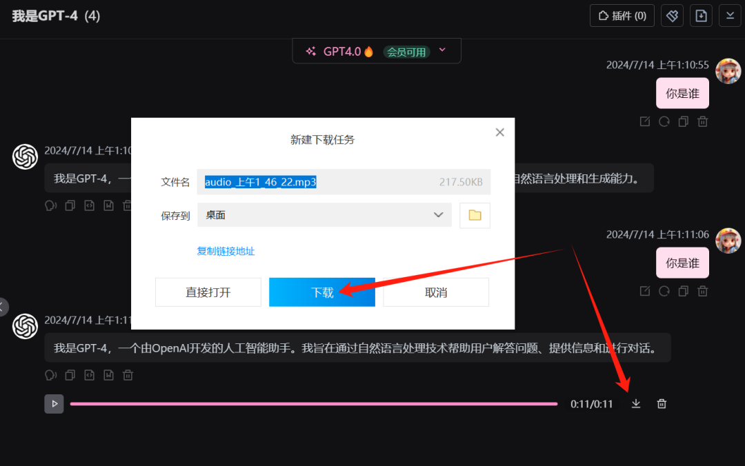Screen dimensions: 745x466
Task: Click the clear-chat brush icon in header
Action: coord(672,16)
